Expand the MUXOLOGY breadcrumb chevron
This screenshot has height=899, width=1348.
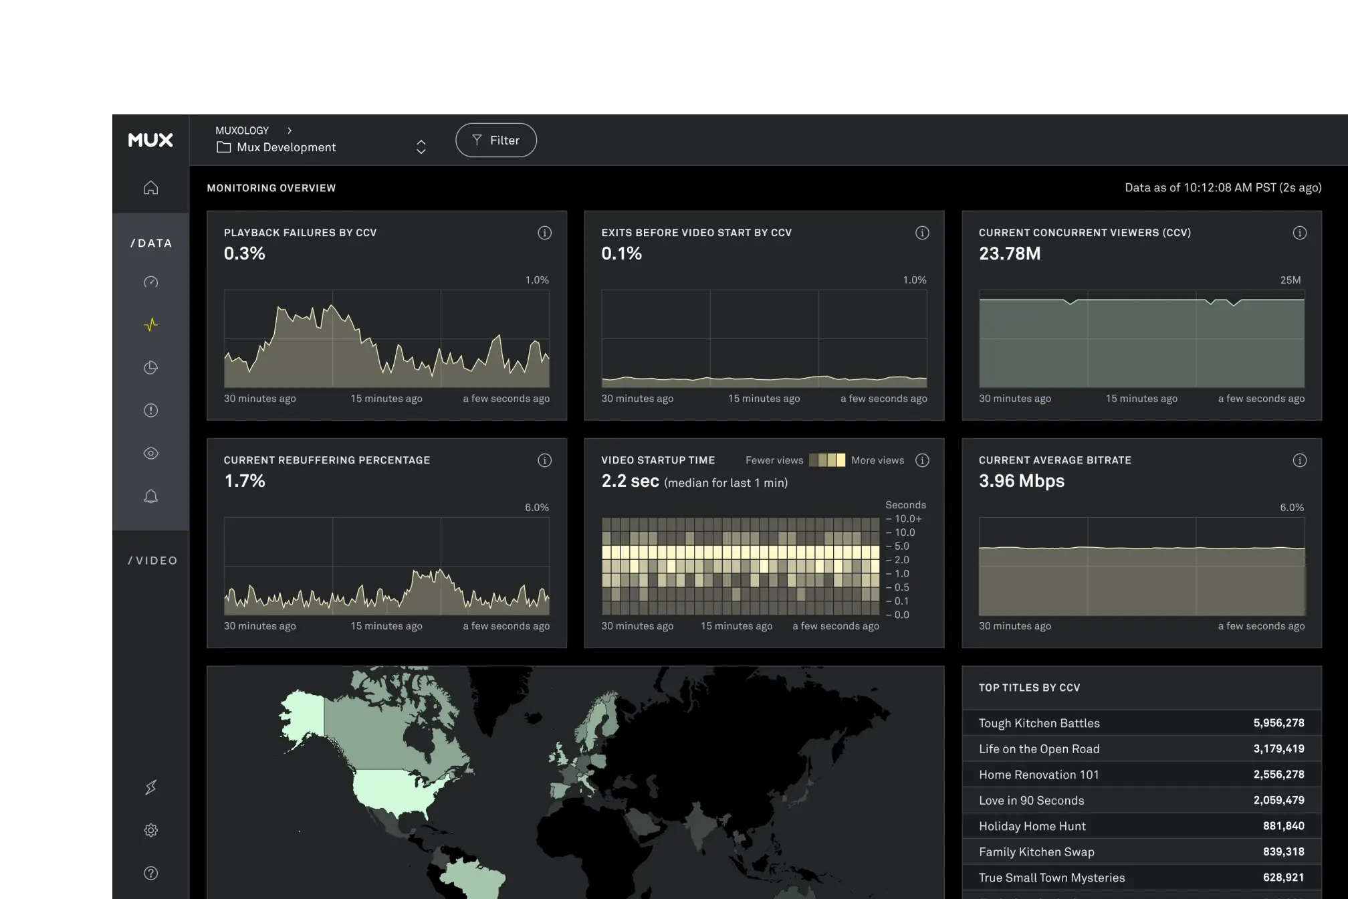tap(290, 130)
